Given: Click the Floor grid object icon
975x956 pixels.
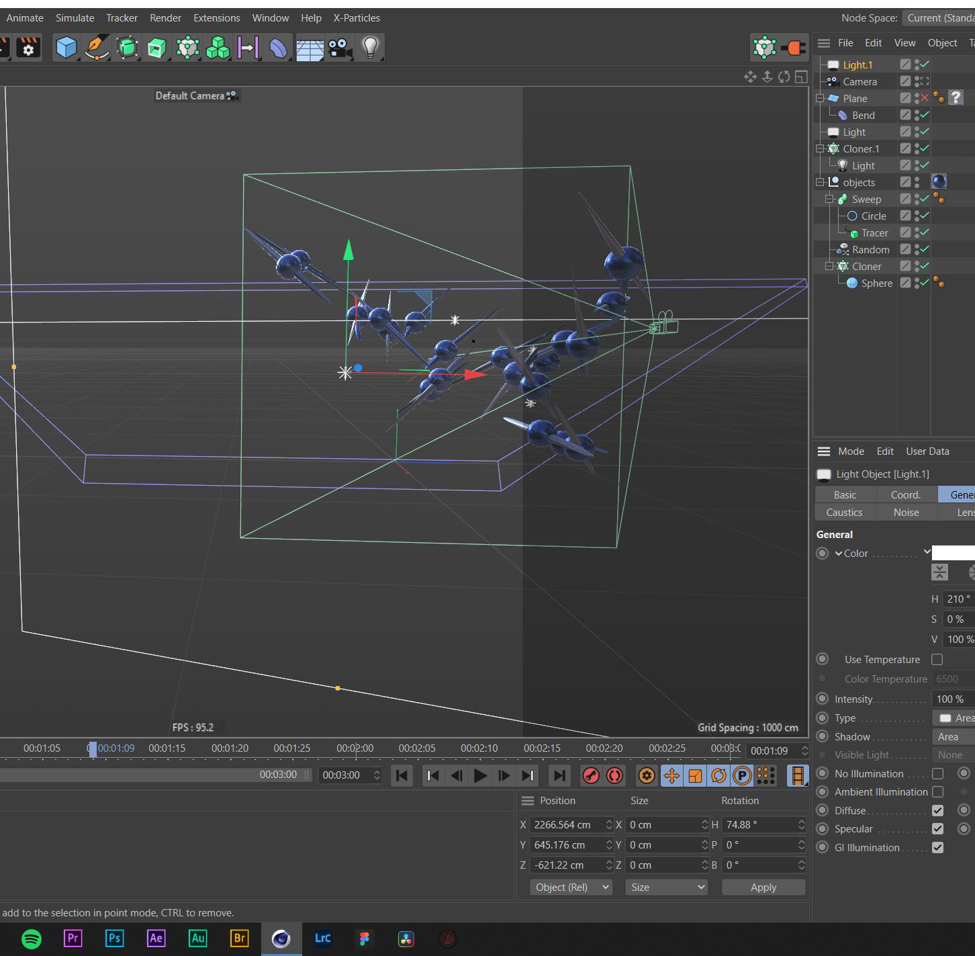Looking at the screenshot, I should tap(310, 48).
